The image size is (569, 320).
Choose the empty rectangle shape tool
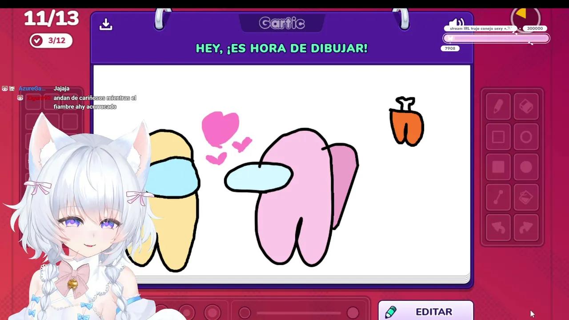click(498, 137)
